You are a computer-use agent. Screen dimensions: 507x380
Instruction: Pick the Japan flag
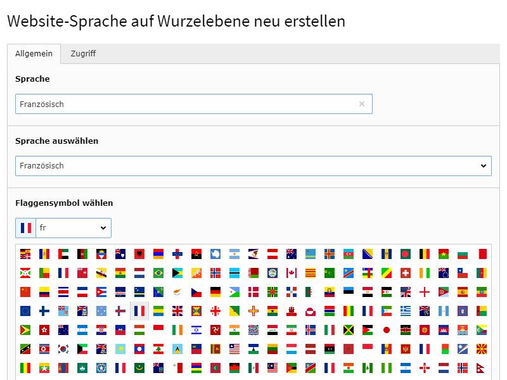tap(387, 330)
